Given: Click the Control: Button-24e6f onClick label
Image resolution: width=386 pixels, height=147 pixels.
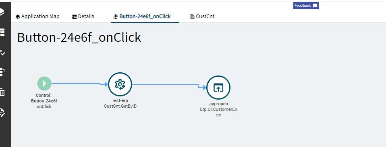Looking at the screenshot, I should click(44, 101).
